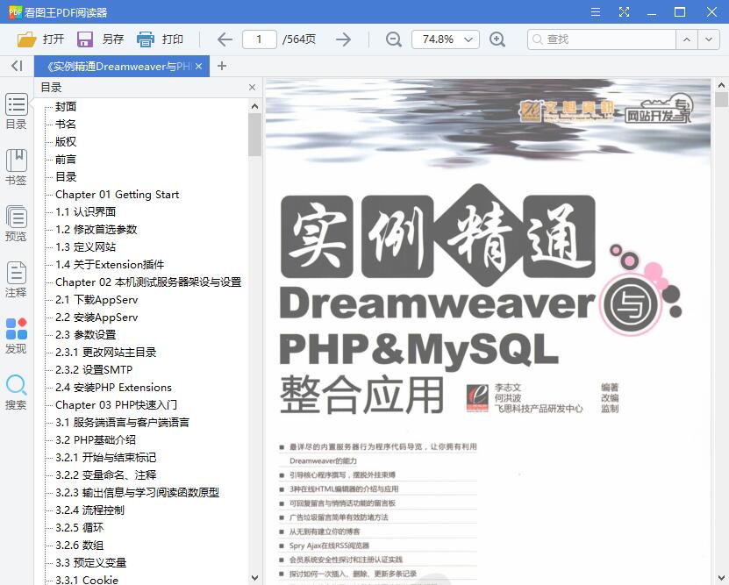Image resolution: width=729 pixels, height=585 pixels.
Task: Go to 1.4 关于Extension插件
Action: (110, 265)
